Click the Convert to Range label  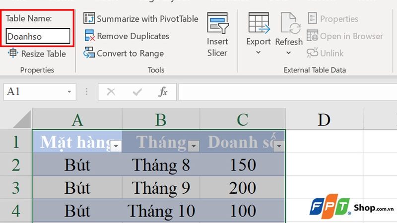(130, 54)
